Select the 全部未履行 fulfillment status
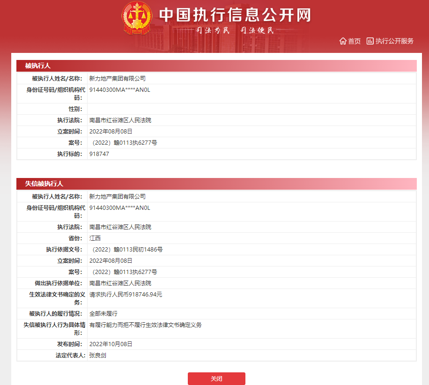 point(103,314)
